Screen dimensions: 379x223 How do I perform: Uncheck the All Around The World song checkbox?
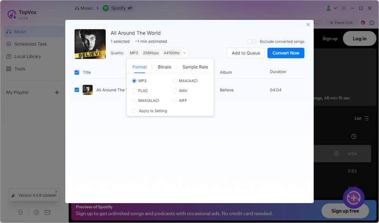[77, 90]
